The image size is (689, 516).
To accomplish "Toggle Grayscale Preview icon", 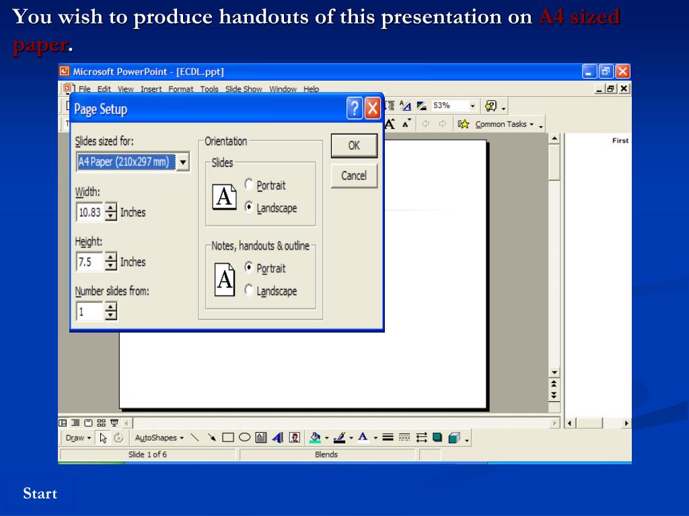I will (x=422, y=106).
